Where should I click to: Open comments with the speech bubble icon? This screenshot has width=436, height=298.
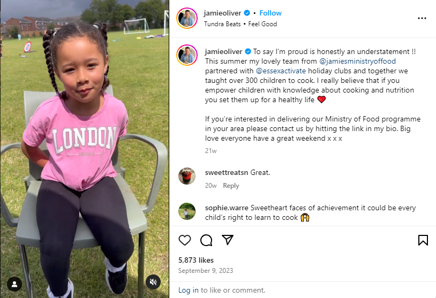click(206, 240)
